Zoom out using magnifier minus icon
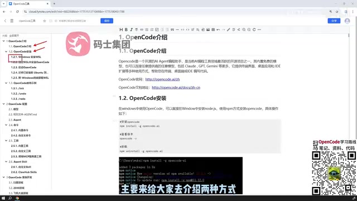 pos(249,30)
